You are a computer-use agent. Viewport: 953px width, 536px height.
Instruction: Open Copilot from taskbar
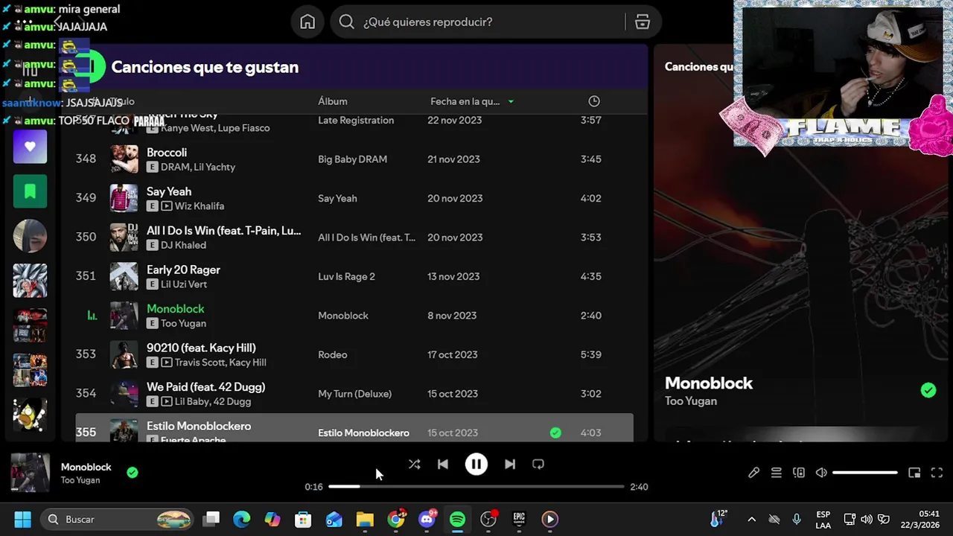(x=272, y=520)
